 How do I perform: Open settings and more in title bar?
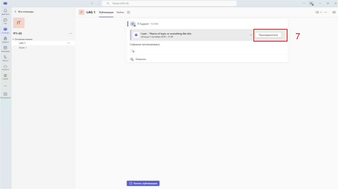click(x=304, y=3)
